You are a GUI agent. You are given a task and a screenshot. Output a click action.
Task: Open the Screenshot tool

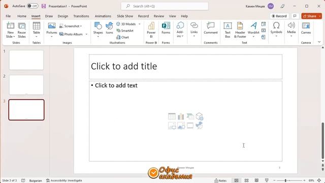(71, 26)
